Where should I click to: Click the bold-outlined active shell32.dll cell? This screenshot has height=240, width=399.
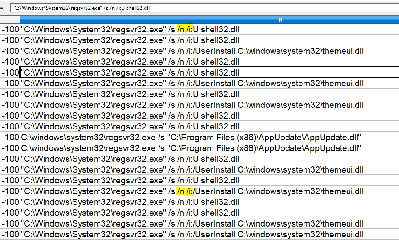pos(209,72)
